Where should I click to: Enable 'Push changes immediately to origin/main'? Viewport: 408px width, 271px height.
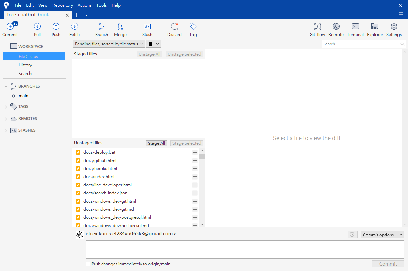click(x=88, y=264)
